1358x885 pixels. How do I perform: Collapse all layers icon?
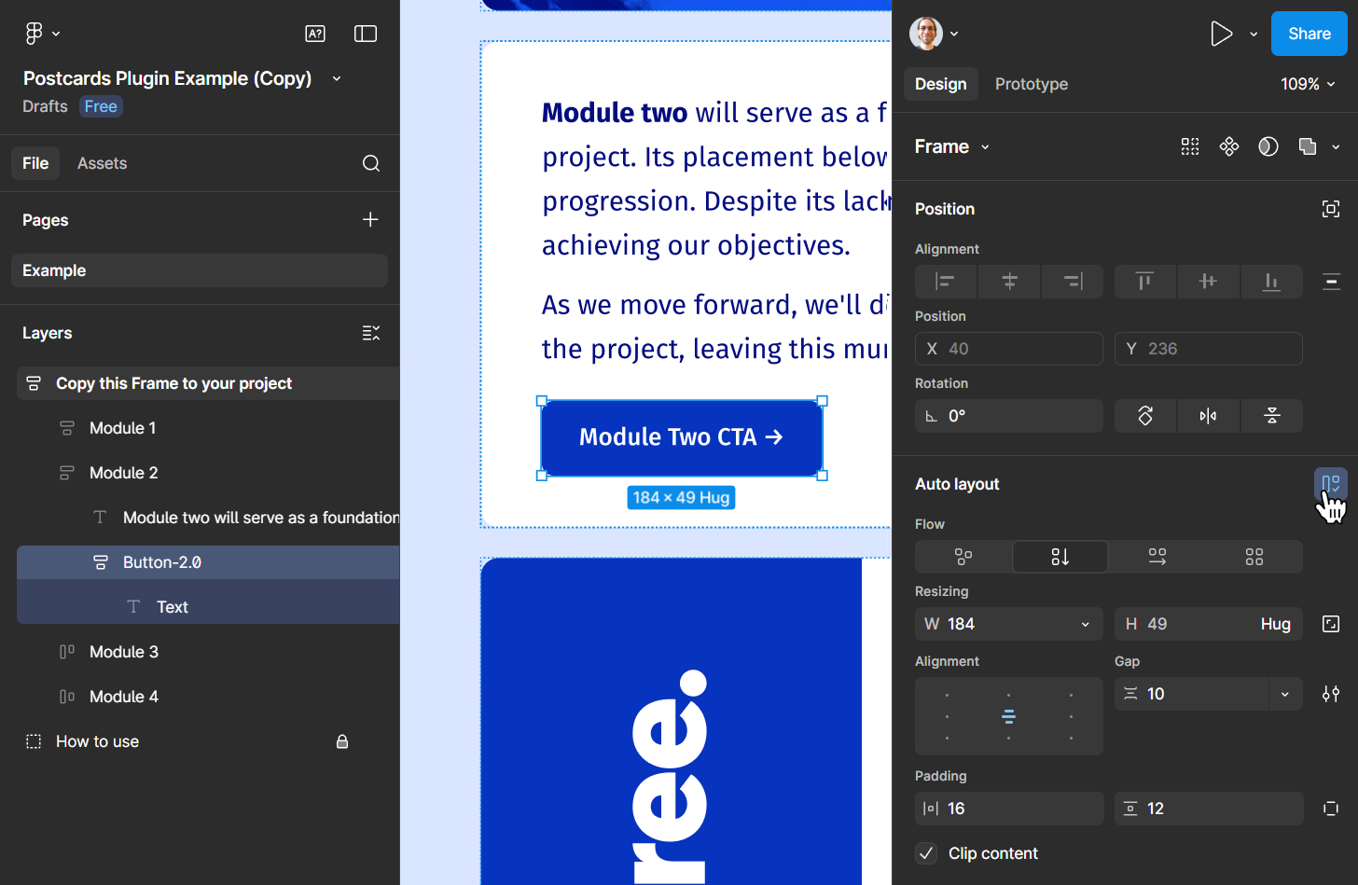[371, 333]
